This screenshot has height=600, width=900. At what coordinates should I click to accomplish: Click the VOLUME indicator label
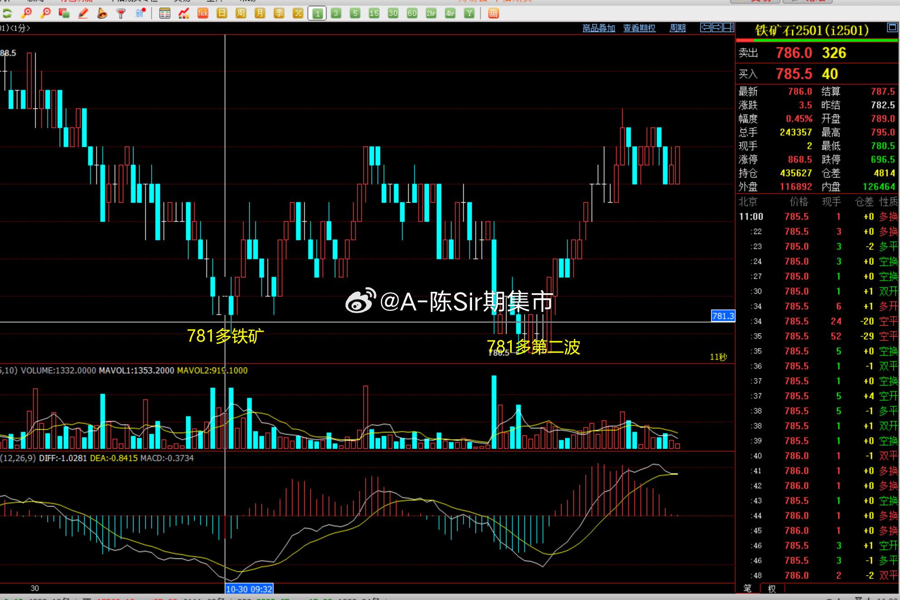[58, 371]
